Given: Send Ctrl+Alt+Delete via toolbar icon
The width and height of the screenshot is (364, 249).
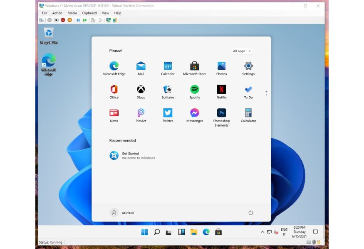Looking at the screenshot, I should 41,20.
